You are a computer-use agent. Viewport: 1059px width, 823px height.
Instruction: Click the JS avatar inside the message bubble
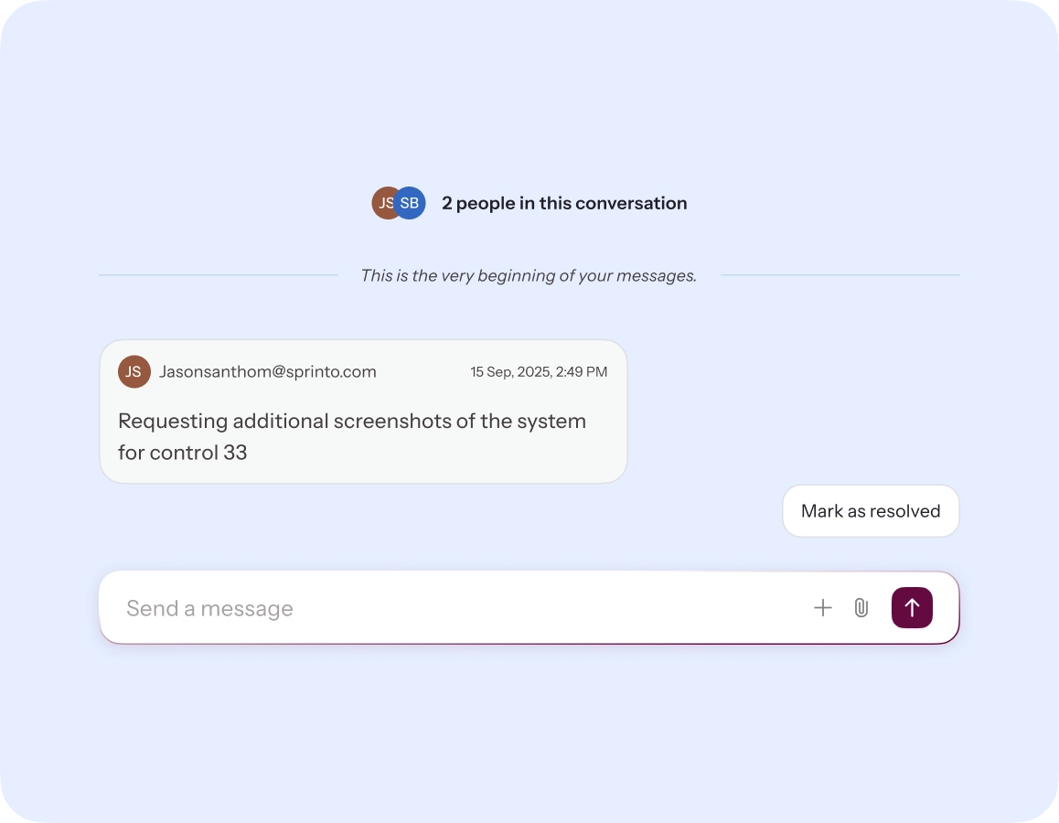[x=134, y=372]
